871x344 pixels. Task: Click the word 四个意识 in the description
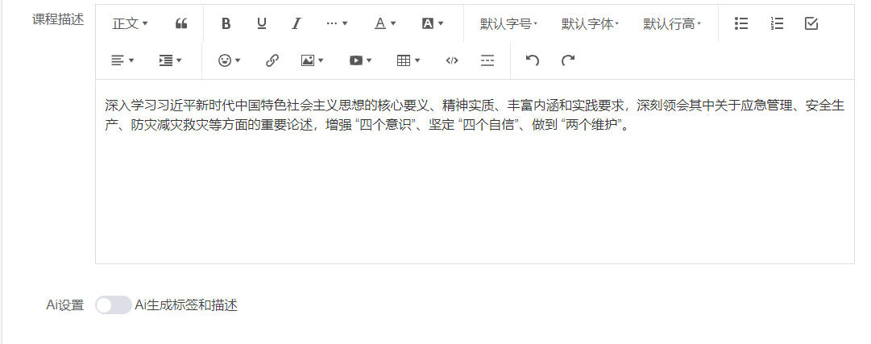(385, 126)
